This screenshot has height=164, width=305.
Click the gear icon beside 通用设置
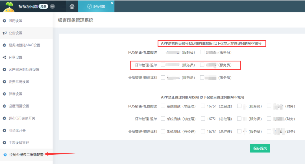point(4,21)
